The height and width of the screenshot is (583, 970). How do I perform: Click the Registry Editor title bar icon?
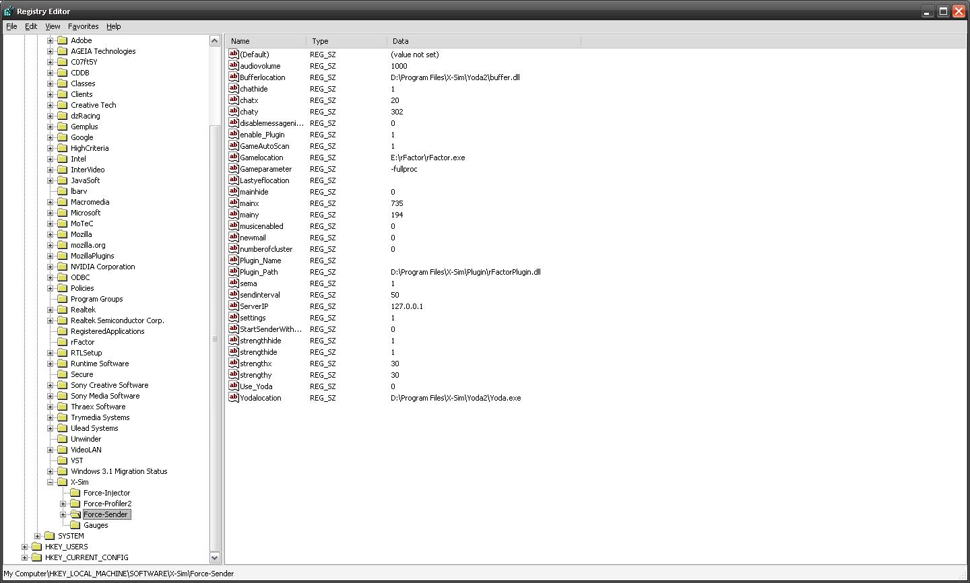tap(9, 11)
